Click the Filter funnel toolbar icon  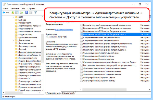(35, 12)
